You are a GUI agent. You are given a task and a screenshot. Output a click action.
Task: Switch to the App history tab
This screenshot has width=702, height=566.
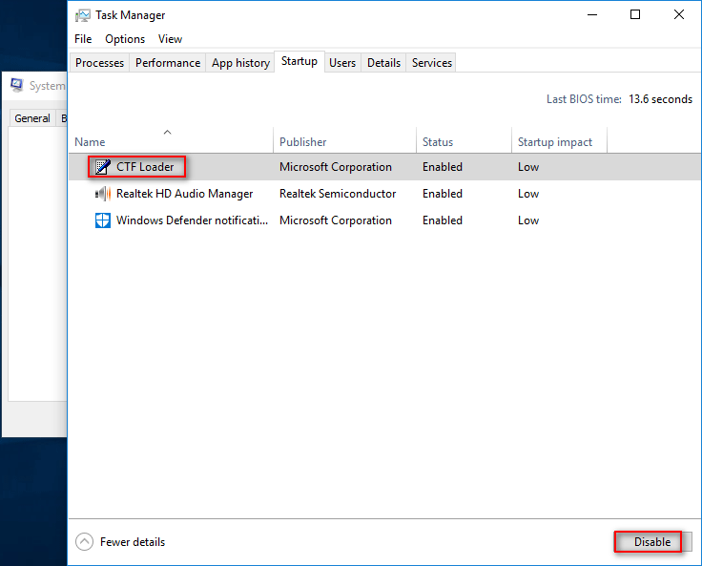click(240, 63)
